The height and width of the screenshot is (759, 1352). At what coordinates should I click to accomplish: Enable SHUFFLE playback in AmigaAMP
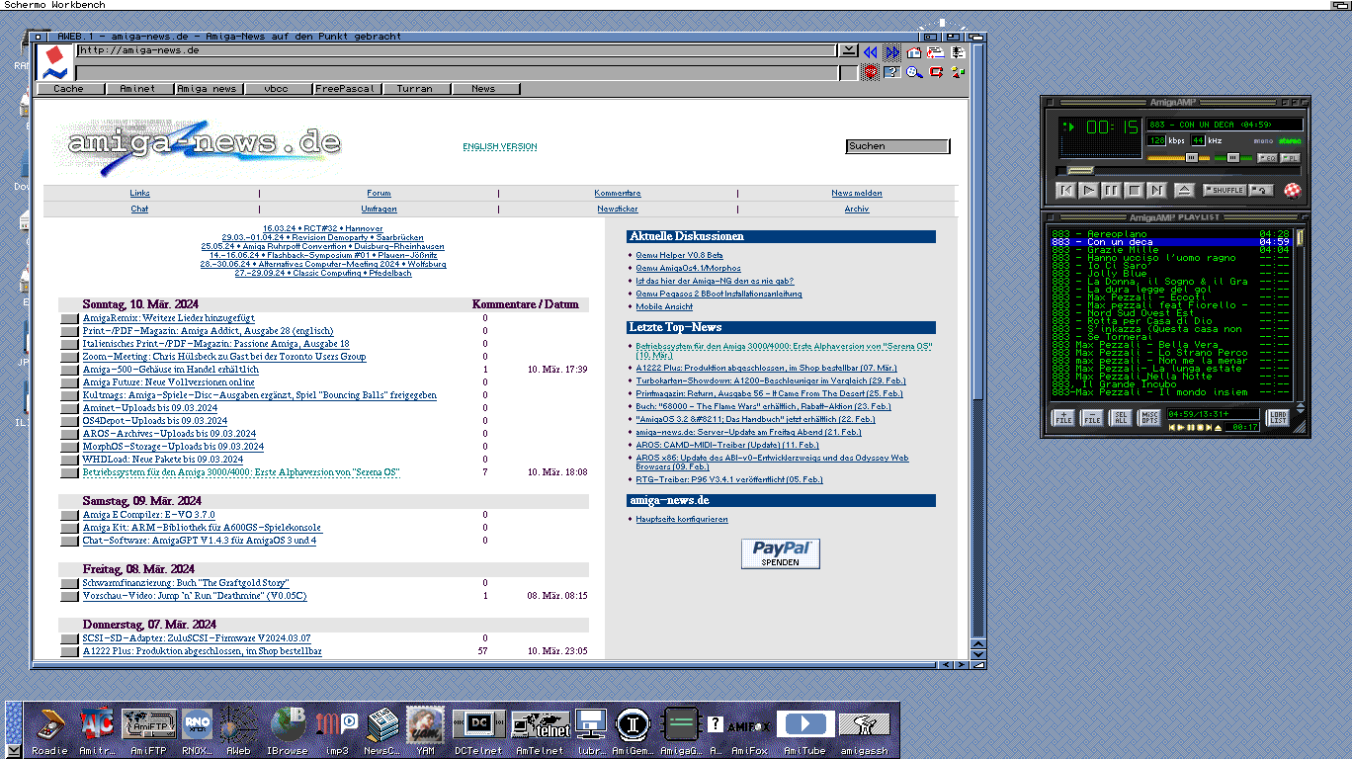[1224, 191]
